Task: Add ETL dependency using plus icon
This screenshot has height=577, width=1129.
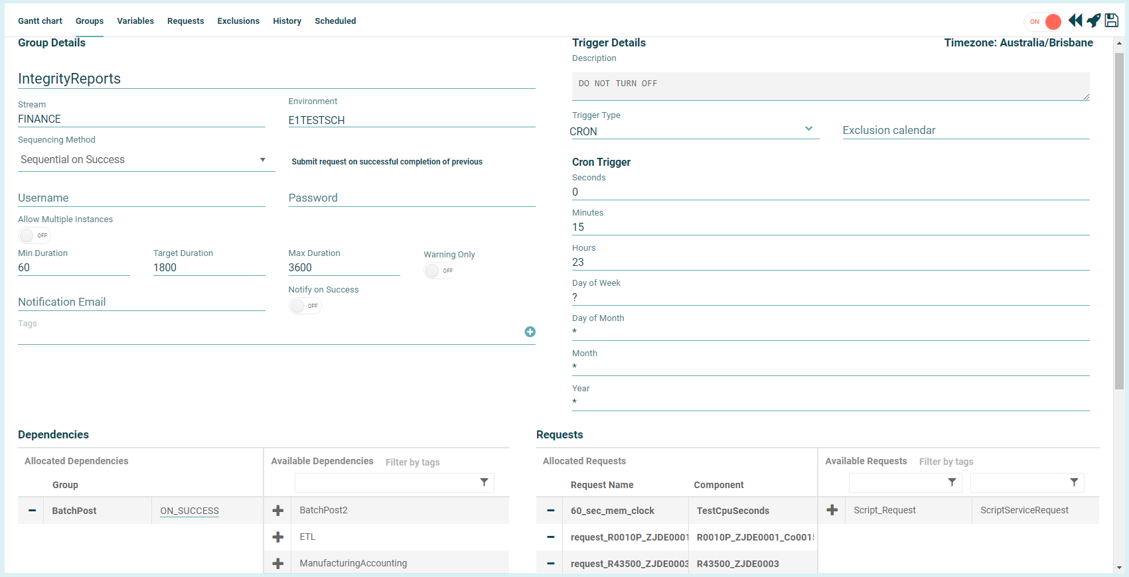Action: tap(278, 537)
